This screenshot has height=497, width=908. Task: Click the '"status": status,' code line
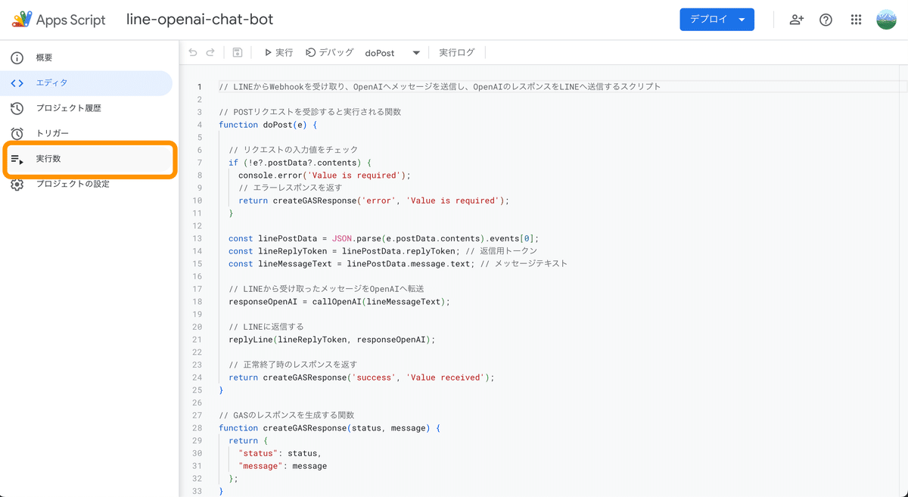pyautogui.click(x=279, y=453)
